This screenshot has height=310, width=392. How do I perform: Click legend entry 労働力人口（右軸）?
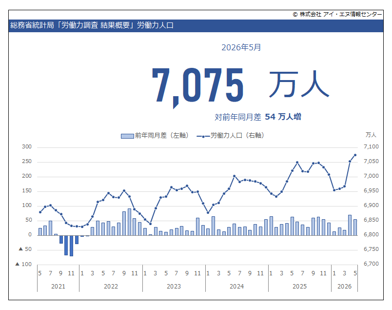pos(238,135)
